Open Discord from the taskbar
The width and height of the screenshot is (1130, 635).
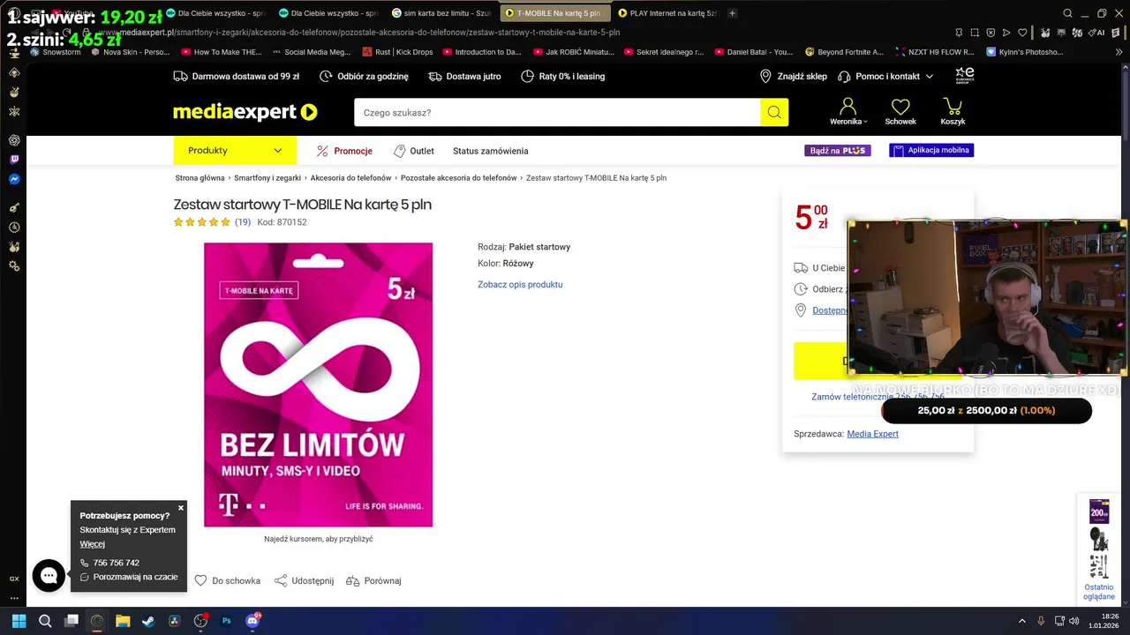pyautogui.click(x=252, y=621)
